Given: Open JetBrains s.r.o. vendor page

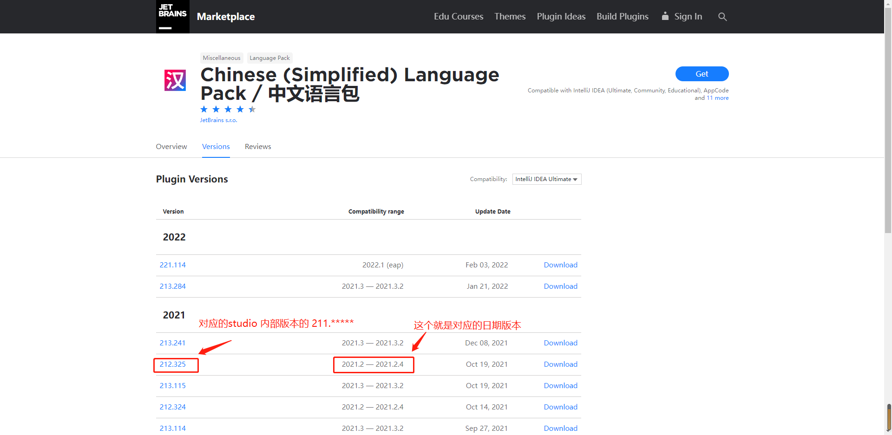Looking at the screenshot, I should click(219, 120).
